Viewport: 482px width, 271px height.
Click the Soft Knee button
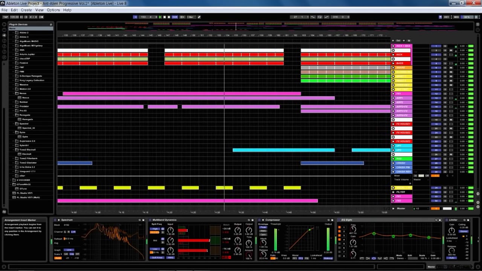(157, 257)
